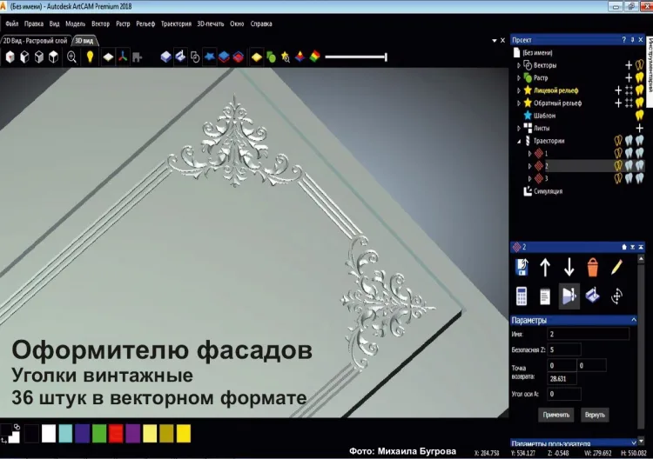Click the plus icon in the Векторы row
The image size is (653, 459).
(x=629, y=65)
